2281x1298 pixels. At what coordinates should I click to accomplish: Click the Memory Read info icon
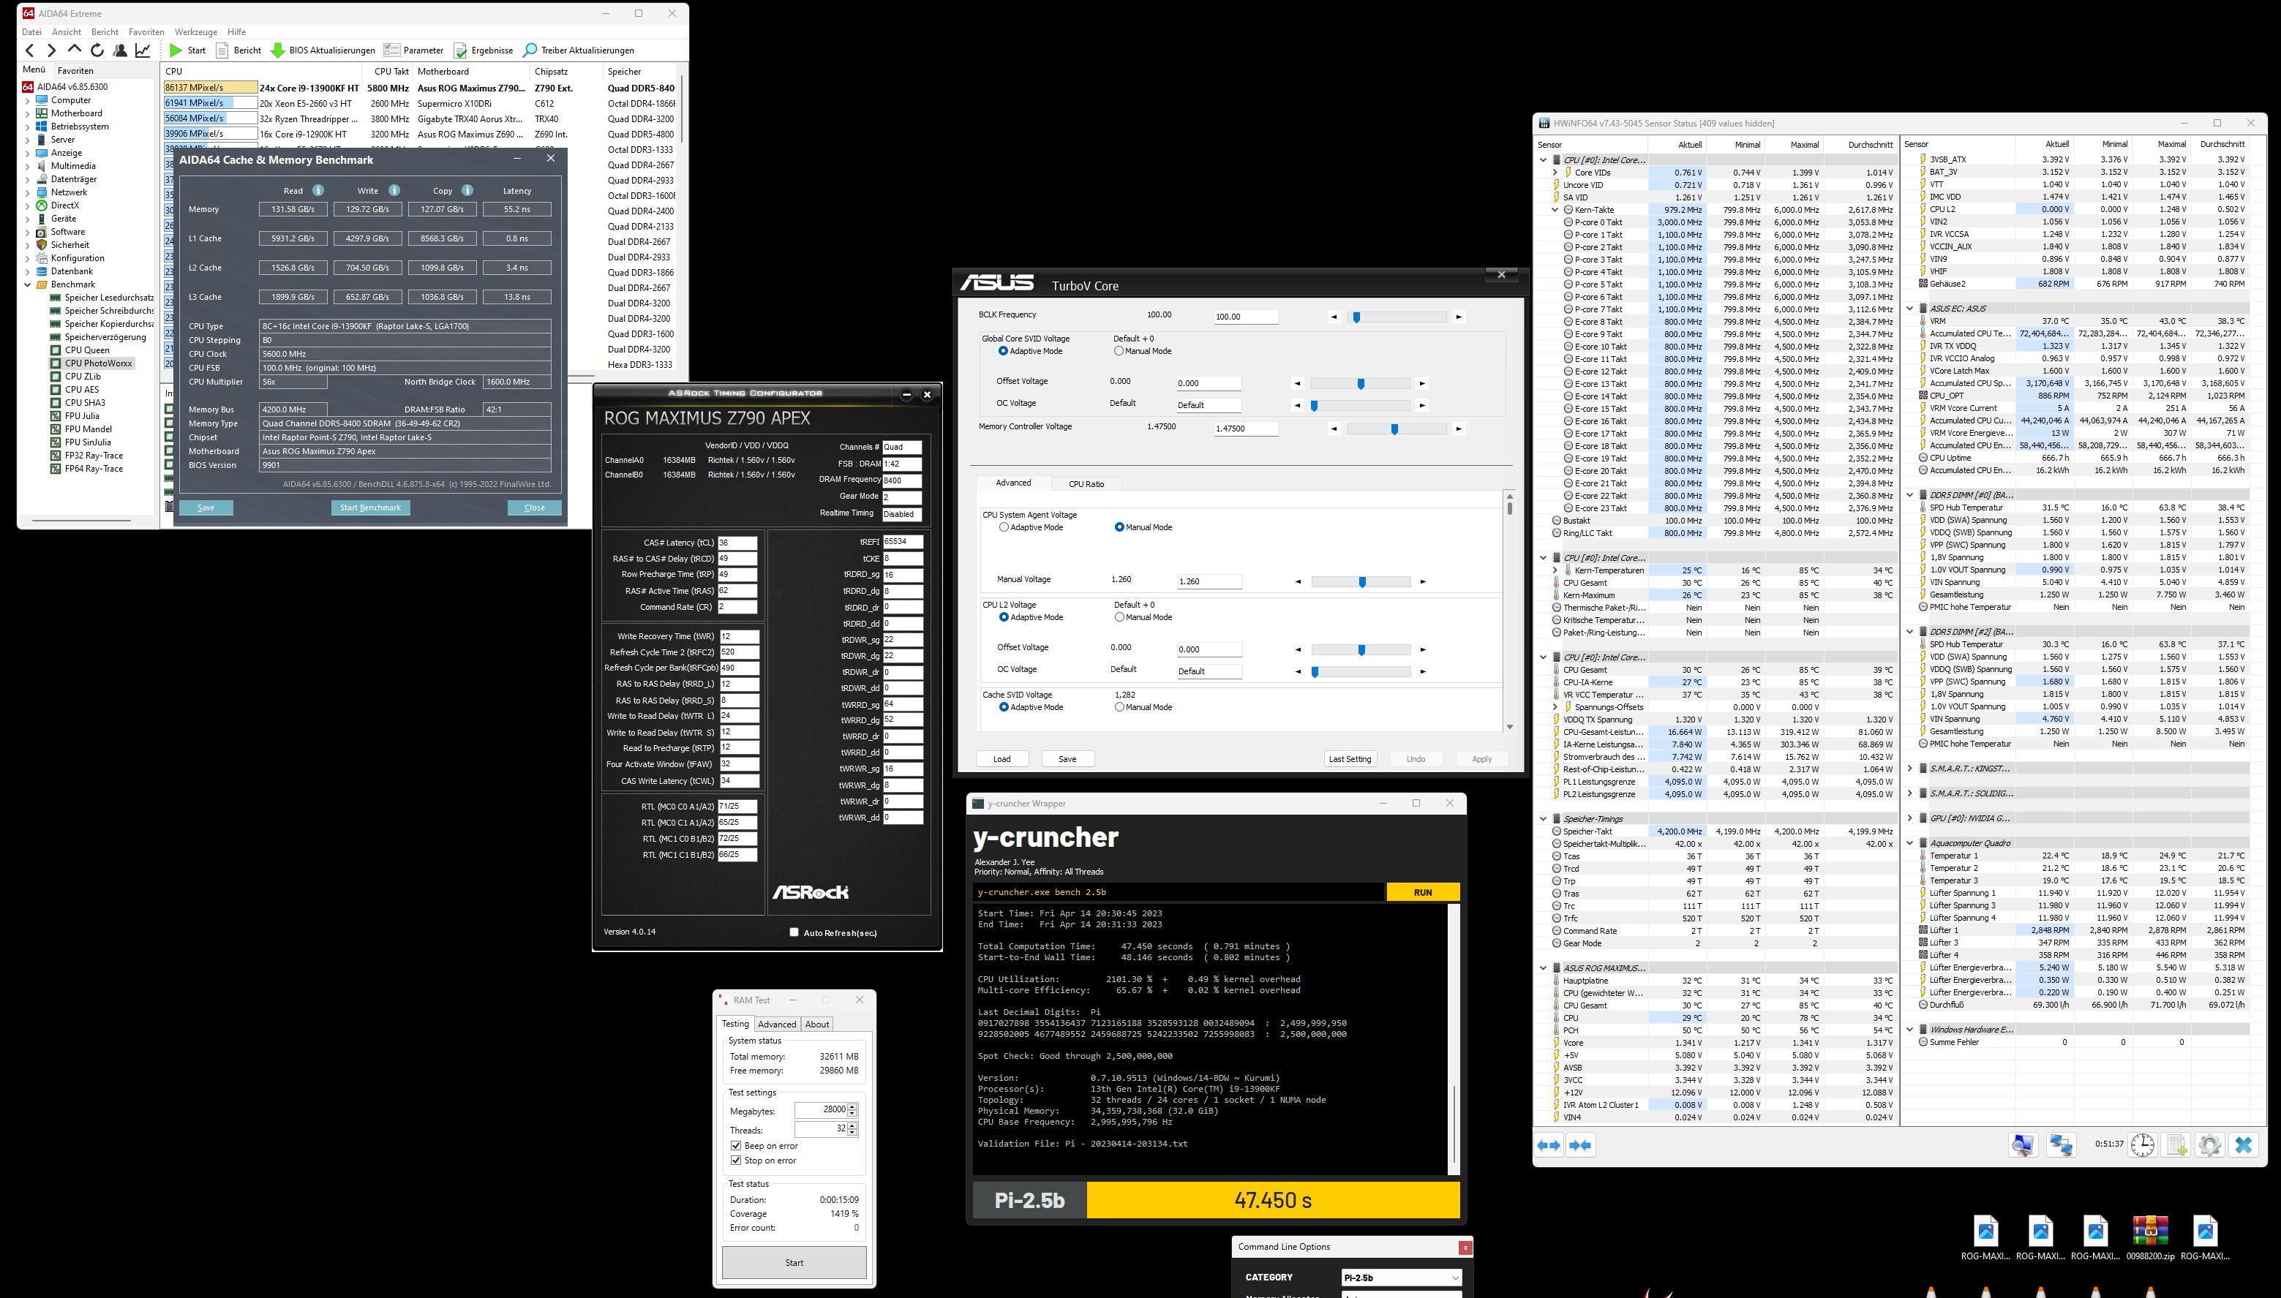click(317, 191)
